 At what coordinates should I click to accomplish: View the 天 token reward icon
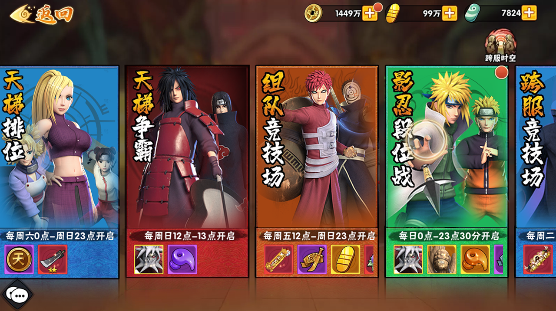[19, 259]
